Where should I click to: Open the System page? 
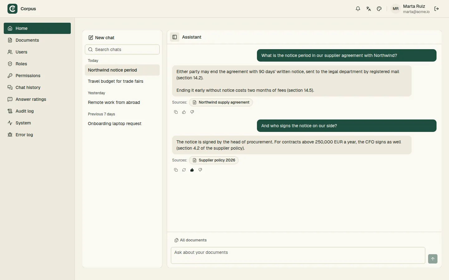(x=37, y=123)
